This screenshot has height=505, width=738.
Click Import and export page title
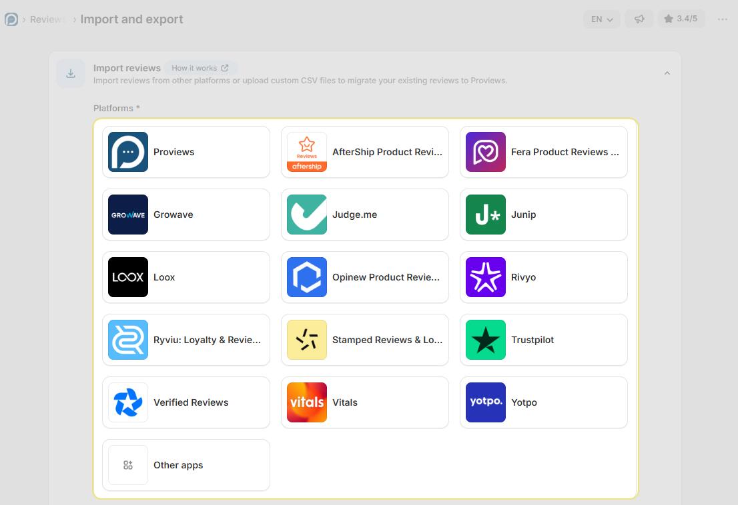(x=132, y=19)
